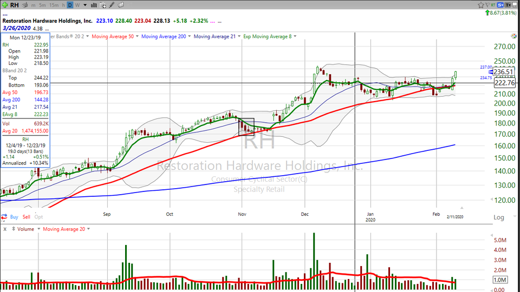Click the magenta ellipsis after +2.32%
This screenshot has height=292, width=520.
212,21
